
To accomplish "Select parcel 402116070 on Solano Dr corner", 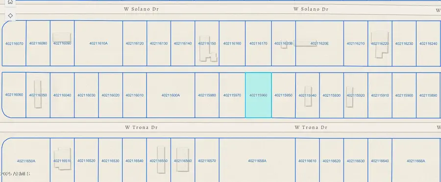I will coord(14,43).
